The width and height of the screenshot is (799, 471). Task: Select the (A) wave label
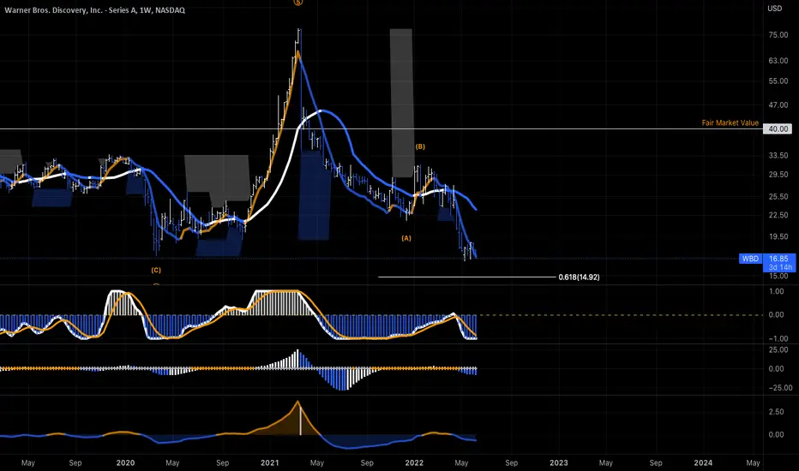coord(406,238)
